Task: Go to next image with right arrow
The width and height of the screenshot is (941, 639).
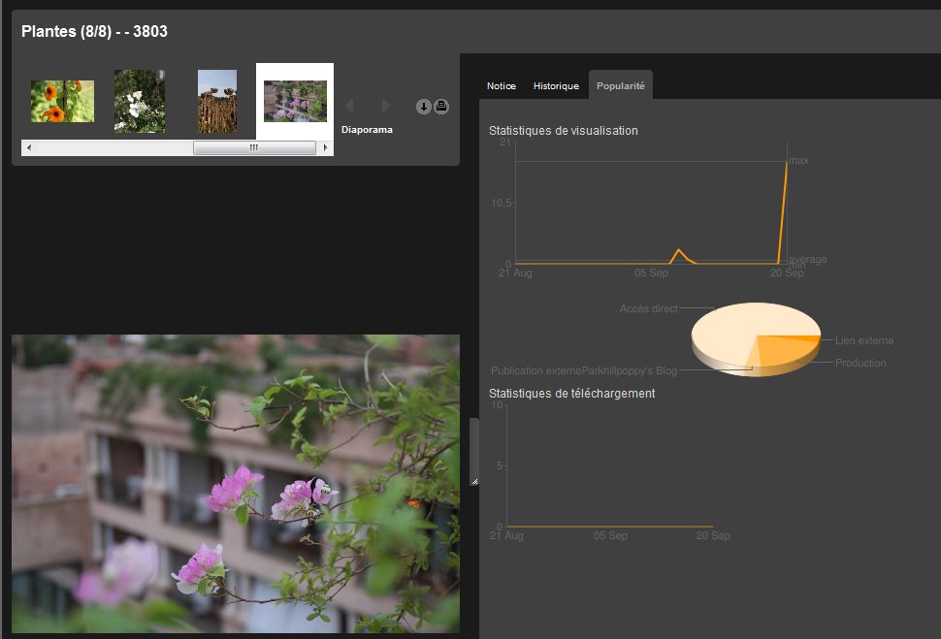Action: [386, 106]
